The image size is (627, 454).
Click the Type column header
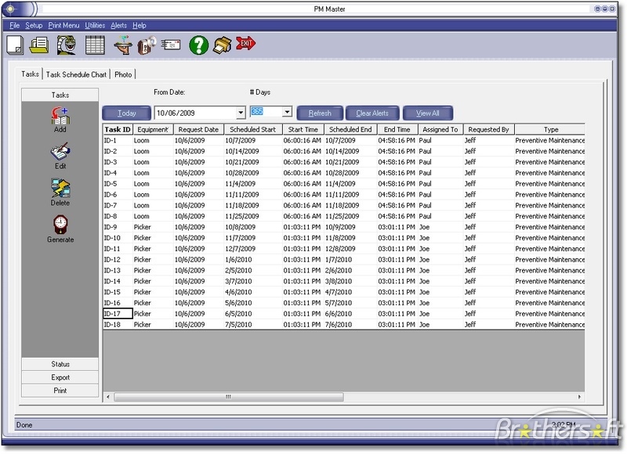550,129
